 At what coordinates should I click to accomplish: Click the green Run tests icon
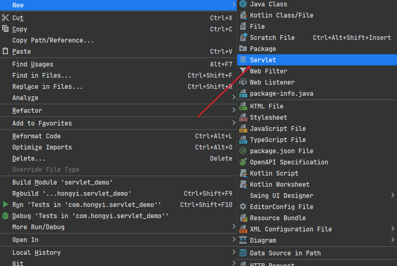(x=6, y=205)
